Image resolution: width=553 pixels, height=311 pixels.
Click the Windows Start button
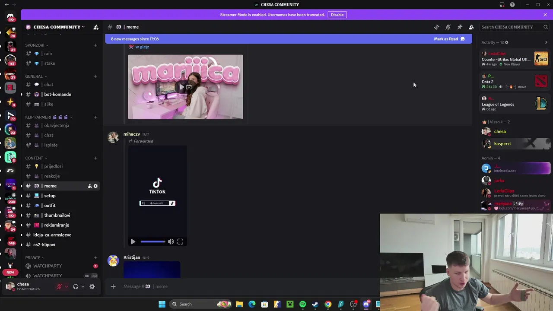point(162,304)
